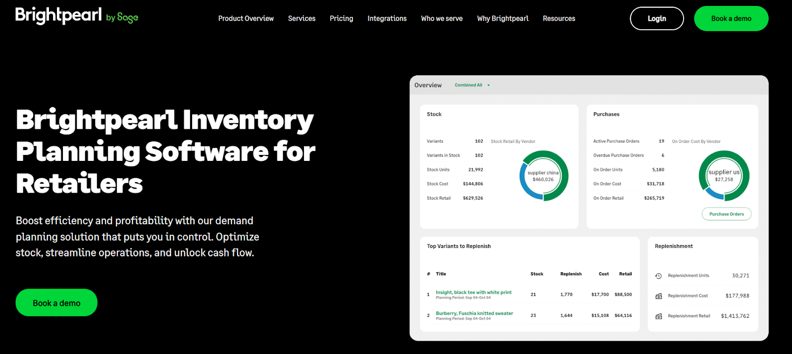The height and width of the screenshot is (354, 792).
Task: Click Top Variants to Replenish heading
Action: [459, 246]
